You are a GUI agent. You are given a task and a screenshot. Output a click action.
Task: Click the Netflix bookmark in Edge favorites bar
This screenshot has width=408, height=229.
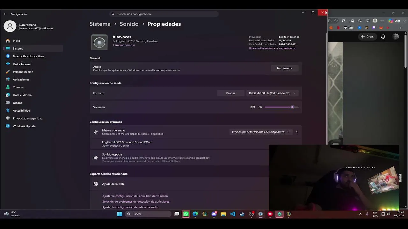click(x=338, y=28)
